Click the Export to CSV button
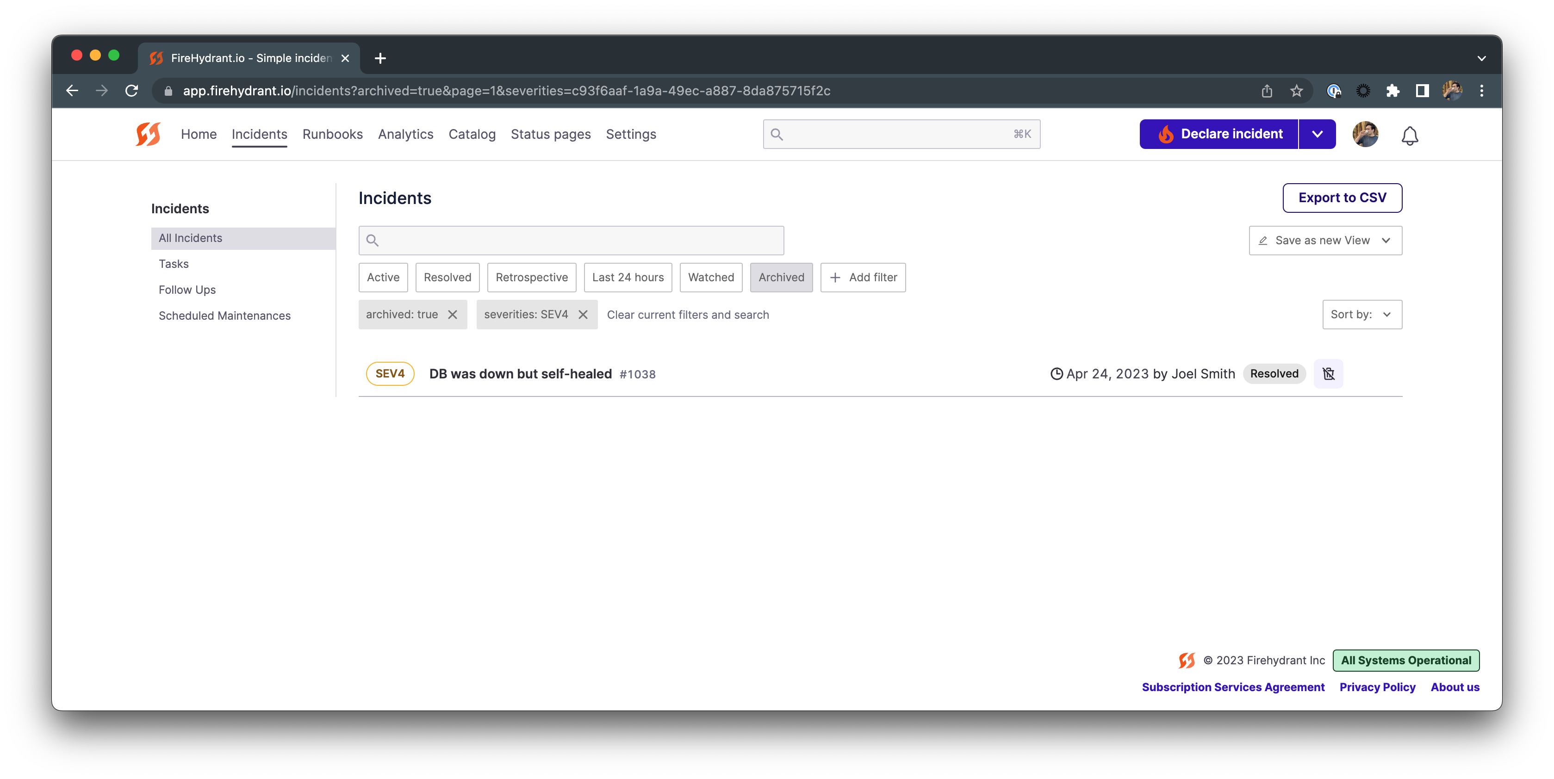 1342,198
